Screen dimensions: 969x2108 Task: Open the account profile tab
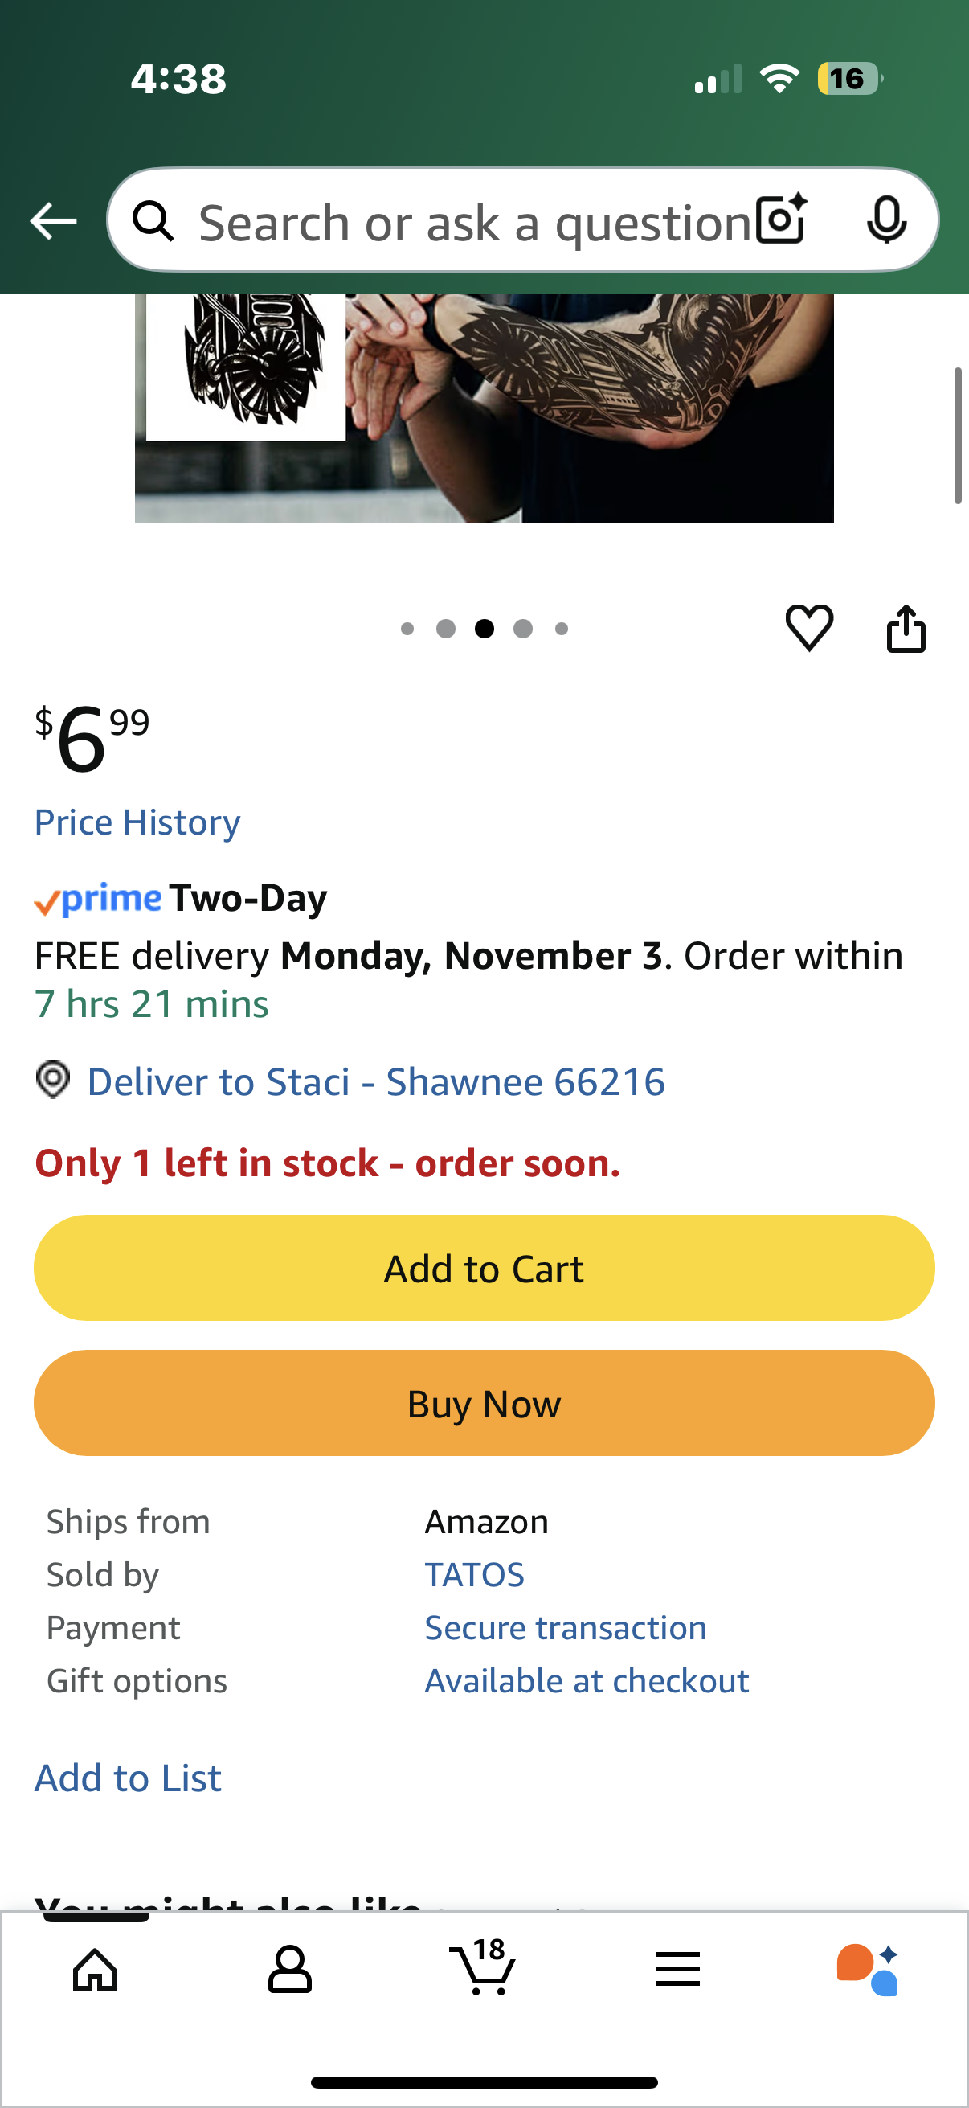289,1969
